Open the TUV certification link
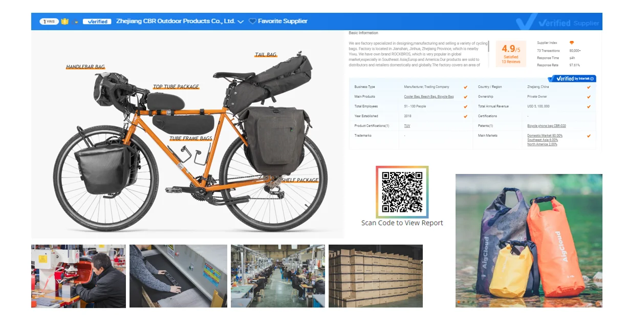Image resolution: width=626 pixels, height=328 pixels. (x=407, y=126)
